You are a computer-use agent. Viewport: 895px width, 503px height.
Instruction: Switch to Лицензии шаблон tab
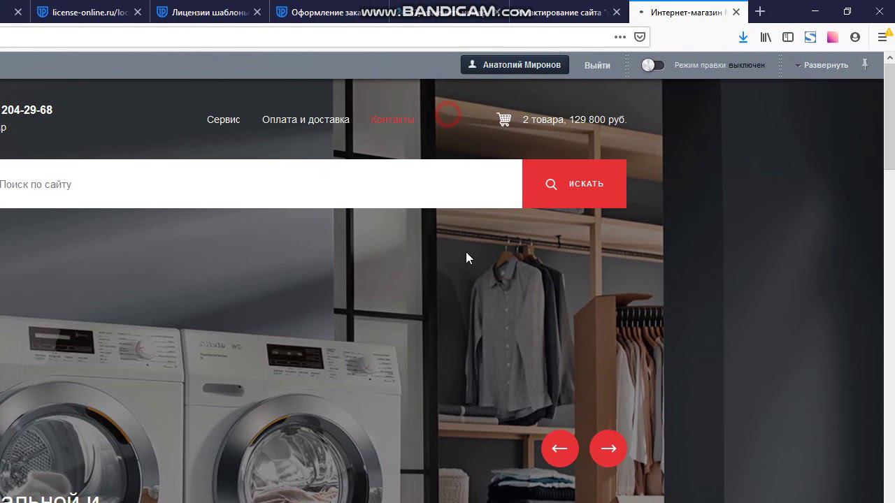[210, 12]
